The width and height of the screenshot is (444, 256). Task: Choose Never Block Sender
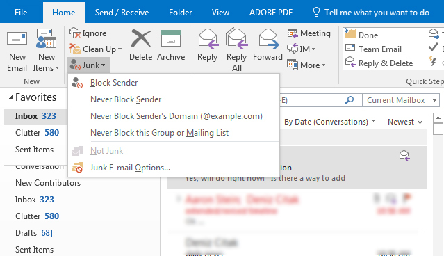[173, 99]
